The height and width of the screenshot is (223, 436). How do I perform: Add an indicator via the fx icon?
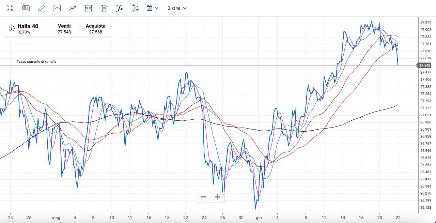119,8
